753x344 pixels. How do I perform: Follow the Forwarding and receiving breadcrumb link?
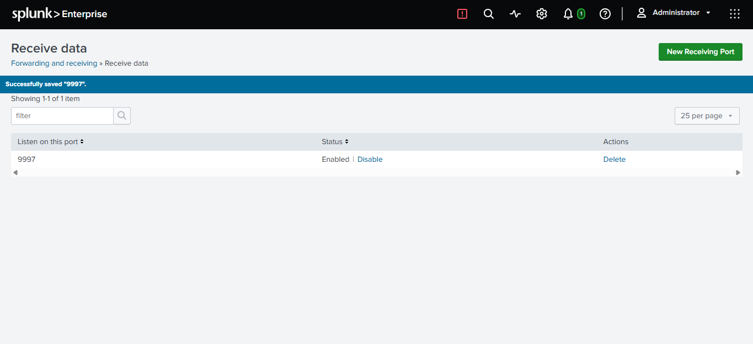[x=54, y=63]
